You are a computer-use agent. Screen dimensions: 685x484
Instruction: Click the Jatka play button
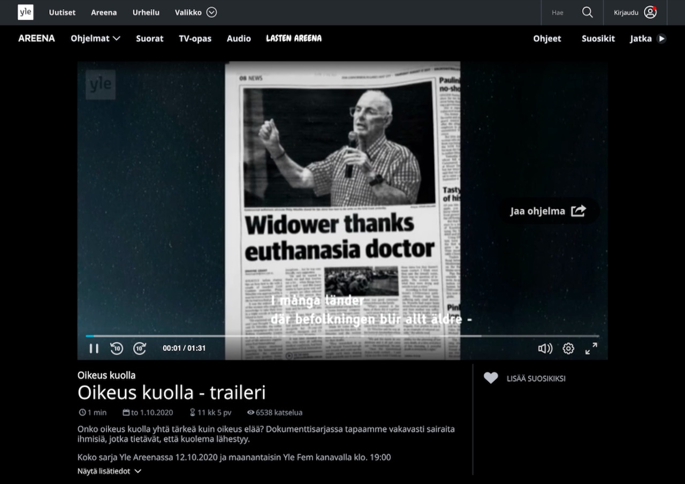[661, 39]
